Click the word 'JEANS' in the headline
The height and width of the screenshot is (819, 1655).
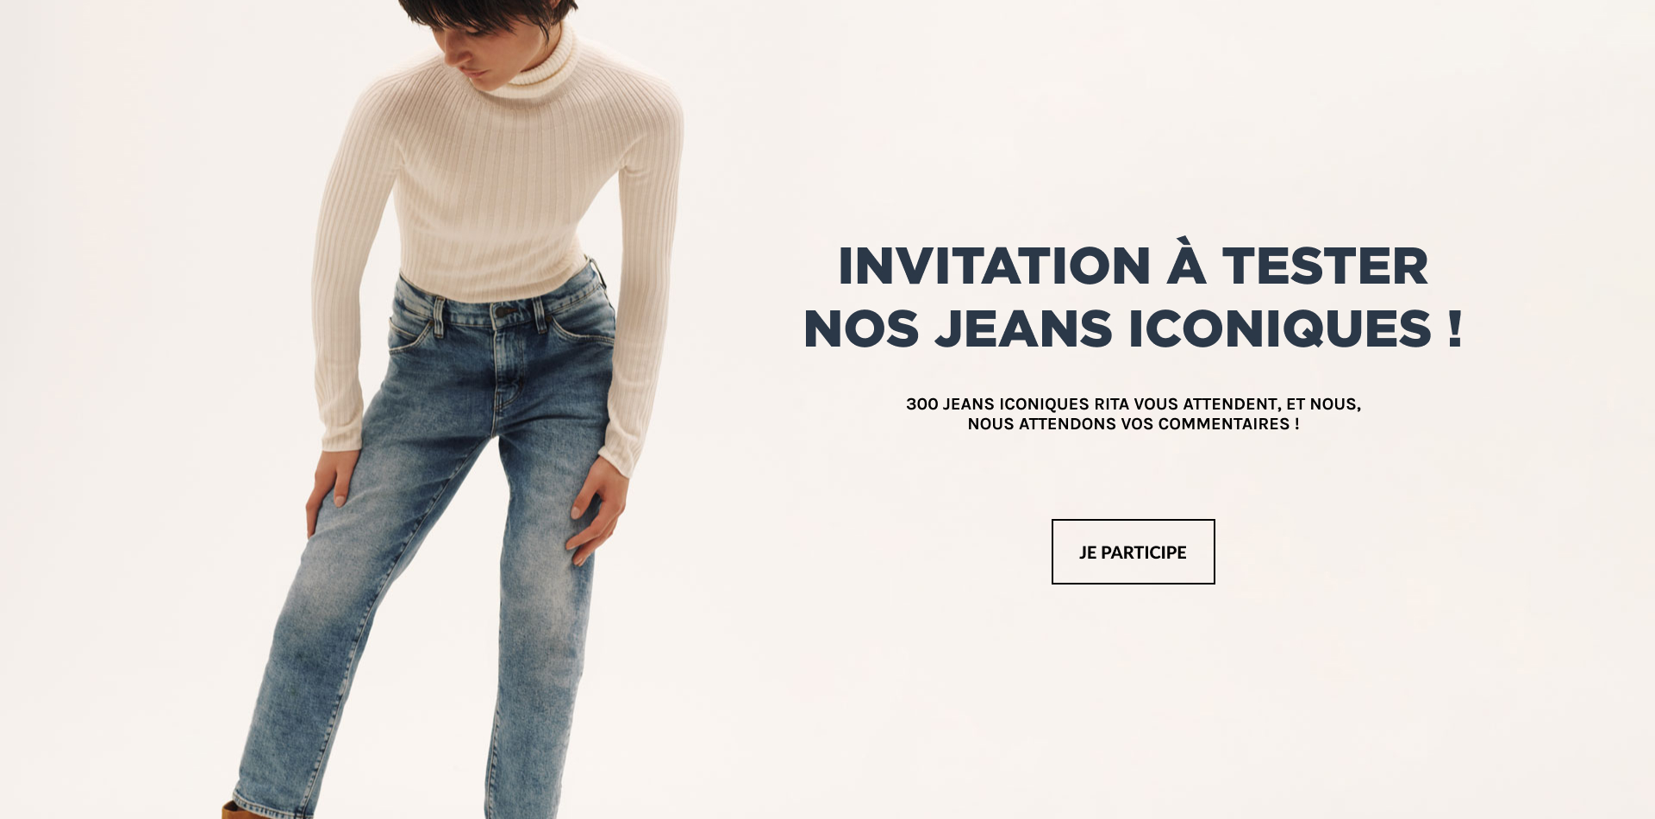(1024, 329)
